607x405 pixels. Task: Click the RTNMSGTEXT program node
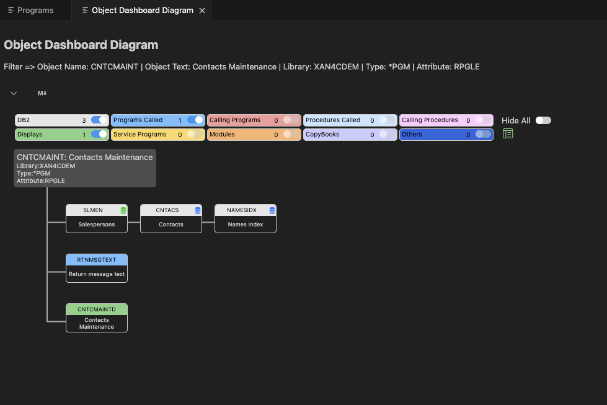(x=97, y=268)
